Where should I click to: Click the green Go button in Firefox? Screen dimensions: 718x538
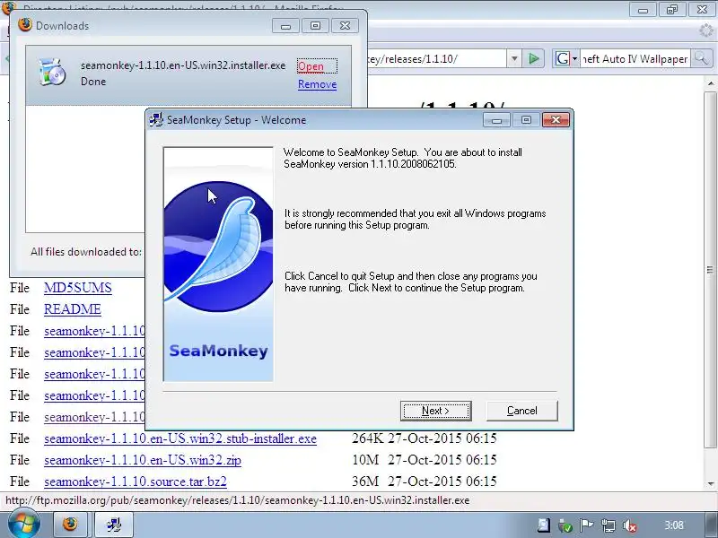[x=533, y=58]
